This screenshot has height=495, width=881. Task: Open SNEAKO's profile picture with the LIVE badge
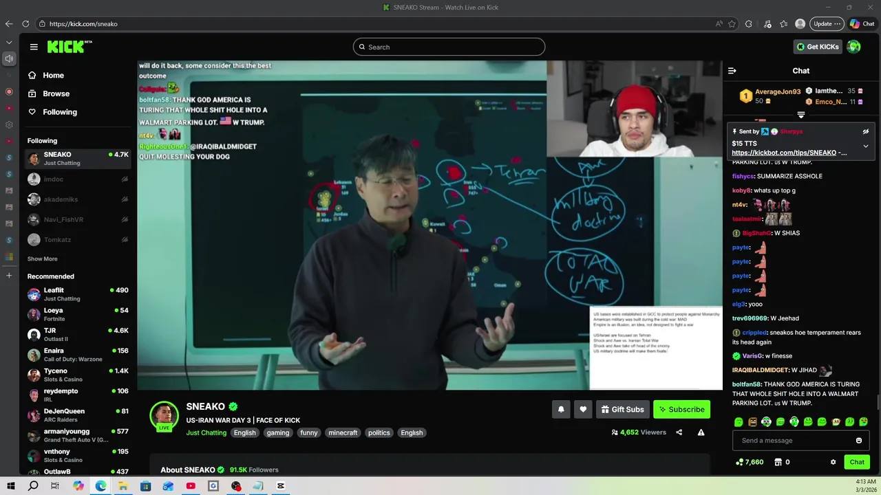tap(164, 415)
